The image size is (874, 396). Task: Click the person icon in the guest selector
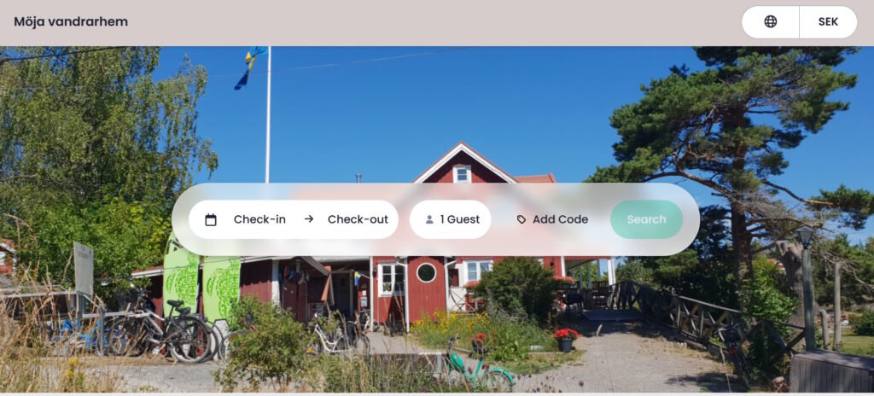click(429, 219)
